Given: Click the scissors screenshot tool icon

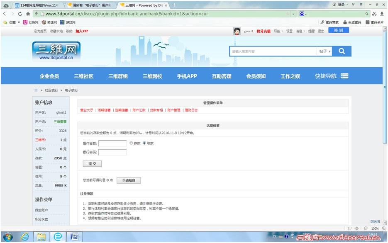Looking at the screenshot, I should 374,14.
